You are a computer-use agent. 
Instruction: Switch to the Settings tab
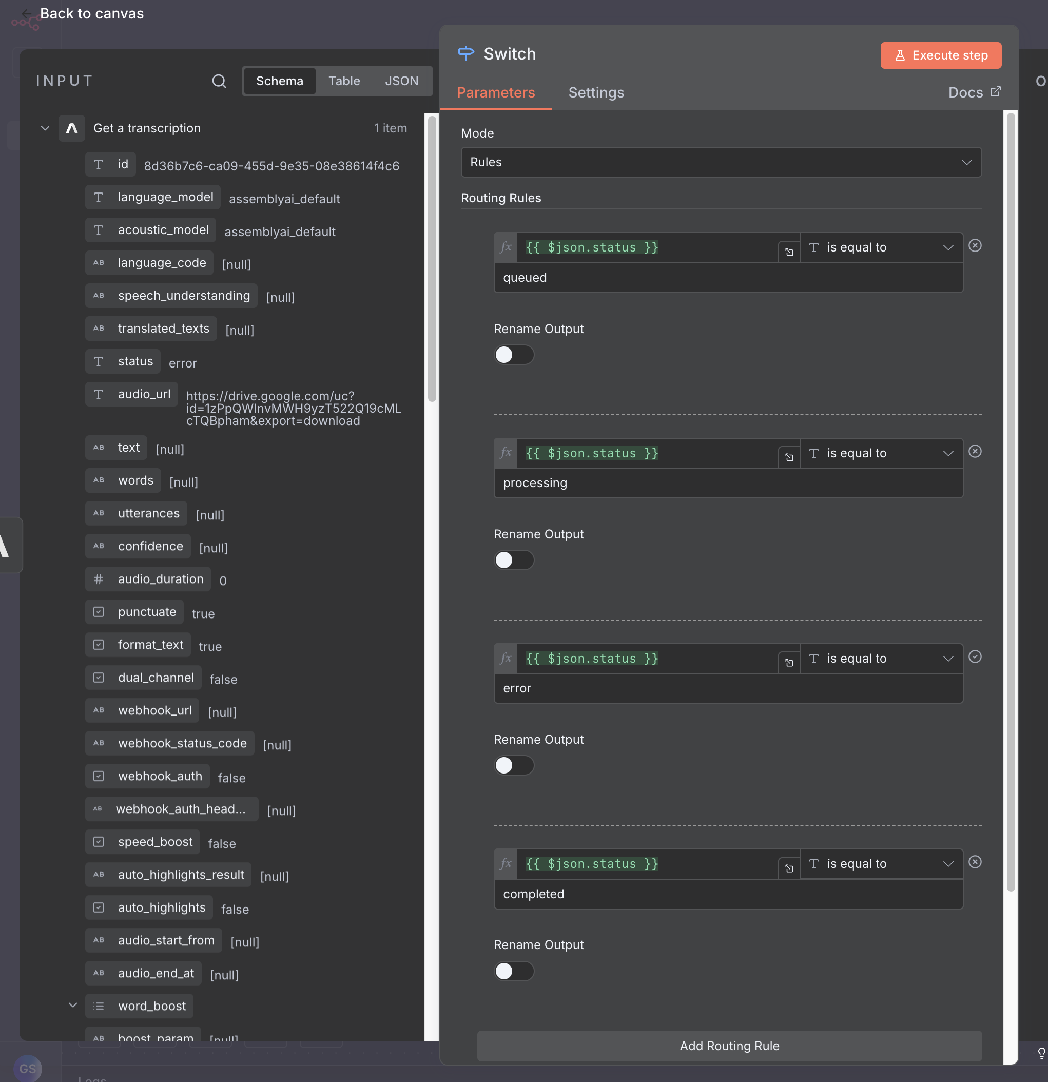point(596,92)
